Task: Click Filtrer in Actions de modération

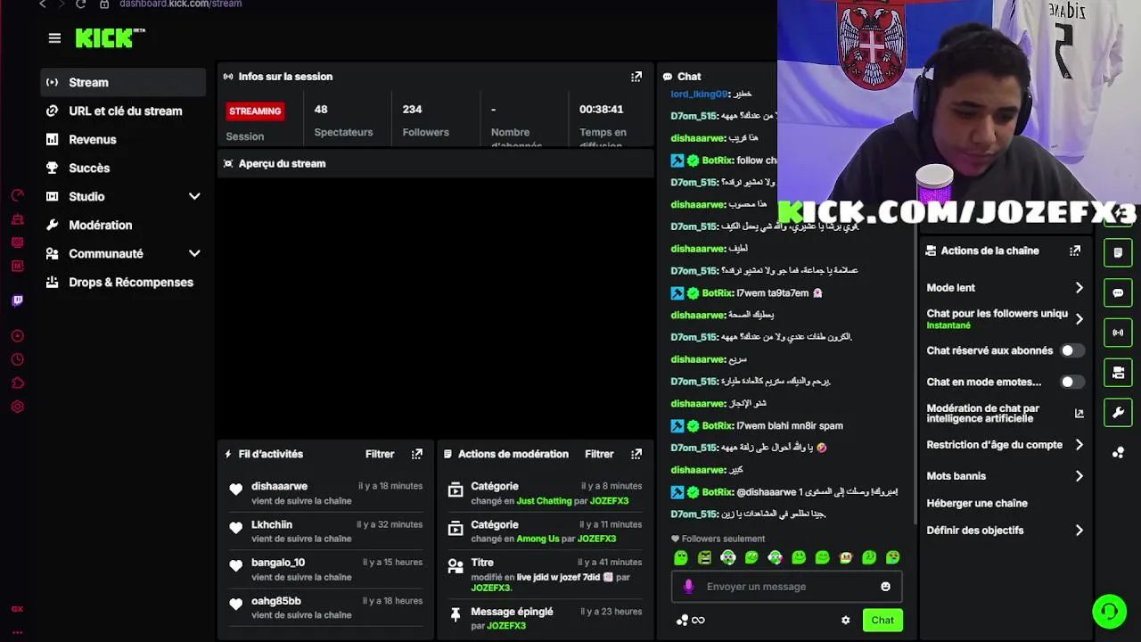Action: coord(599,454)
